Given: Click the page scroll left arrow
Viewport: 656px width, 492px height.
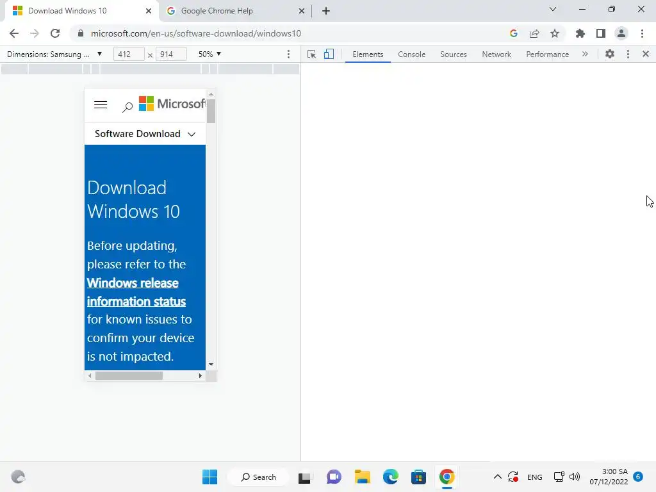Looking at the screenshot, I should 90,375.
